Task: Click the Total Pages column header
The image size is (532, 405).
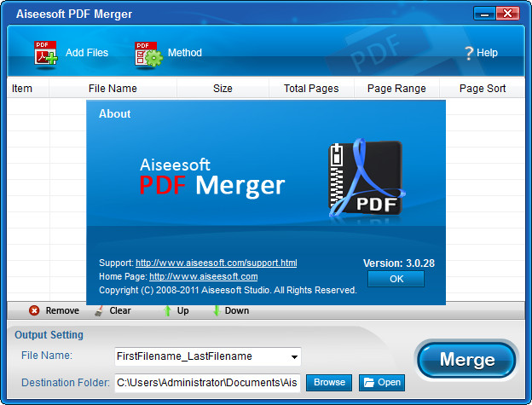Action: click(x=311, y=89)
